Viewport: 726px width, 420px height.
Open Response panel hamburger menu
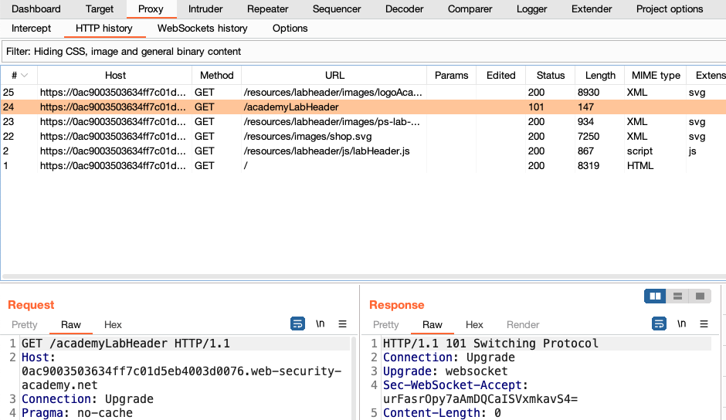click(x=704, y=323)
